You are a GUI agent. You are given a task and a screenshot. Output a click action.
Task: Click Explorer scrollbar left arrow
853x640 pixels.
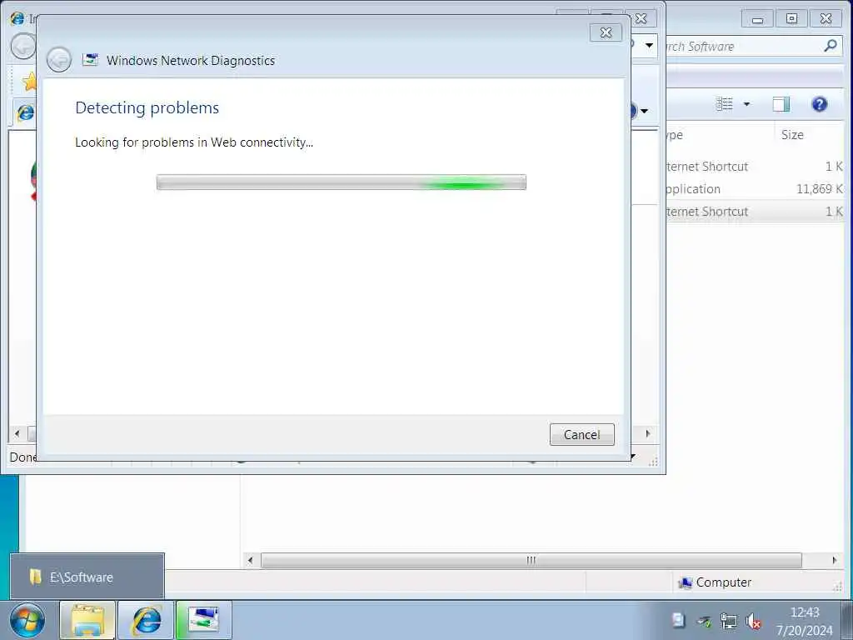pyautogui.click(x=250, y=560)
